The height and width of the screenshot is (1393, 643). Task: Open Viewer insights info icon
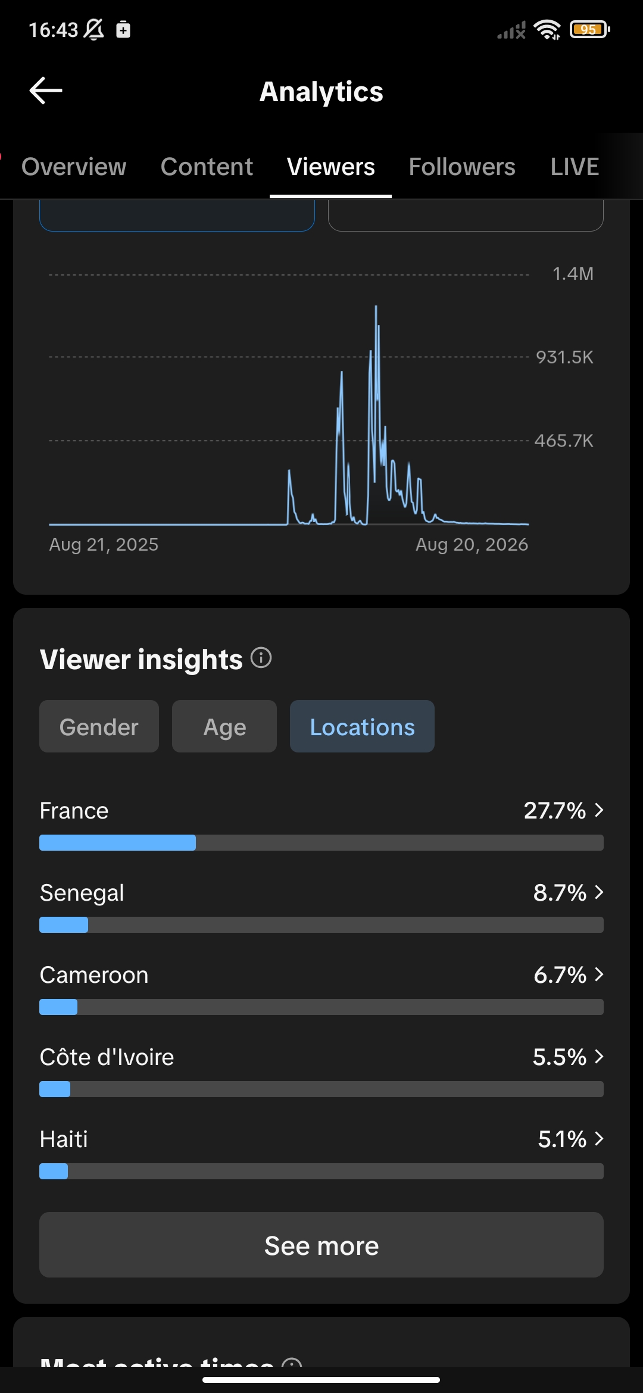pos(261,658)
